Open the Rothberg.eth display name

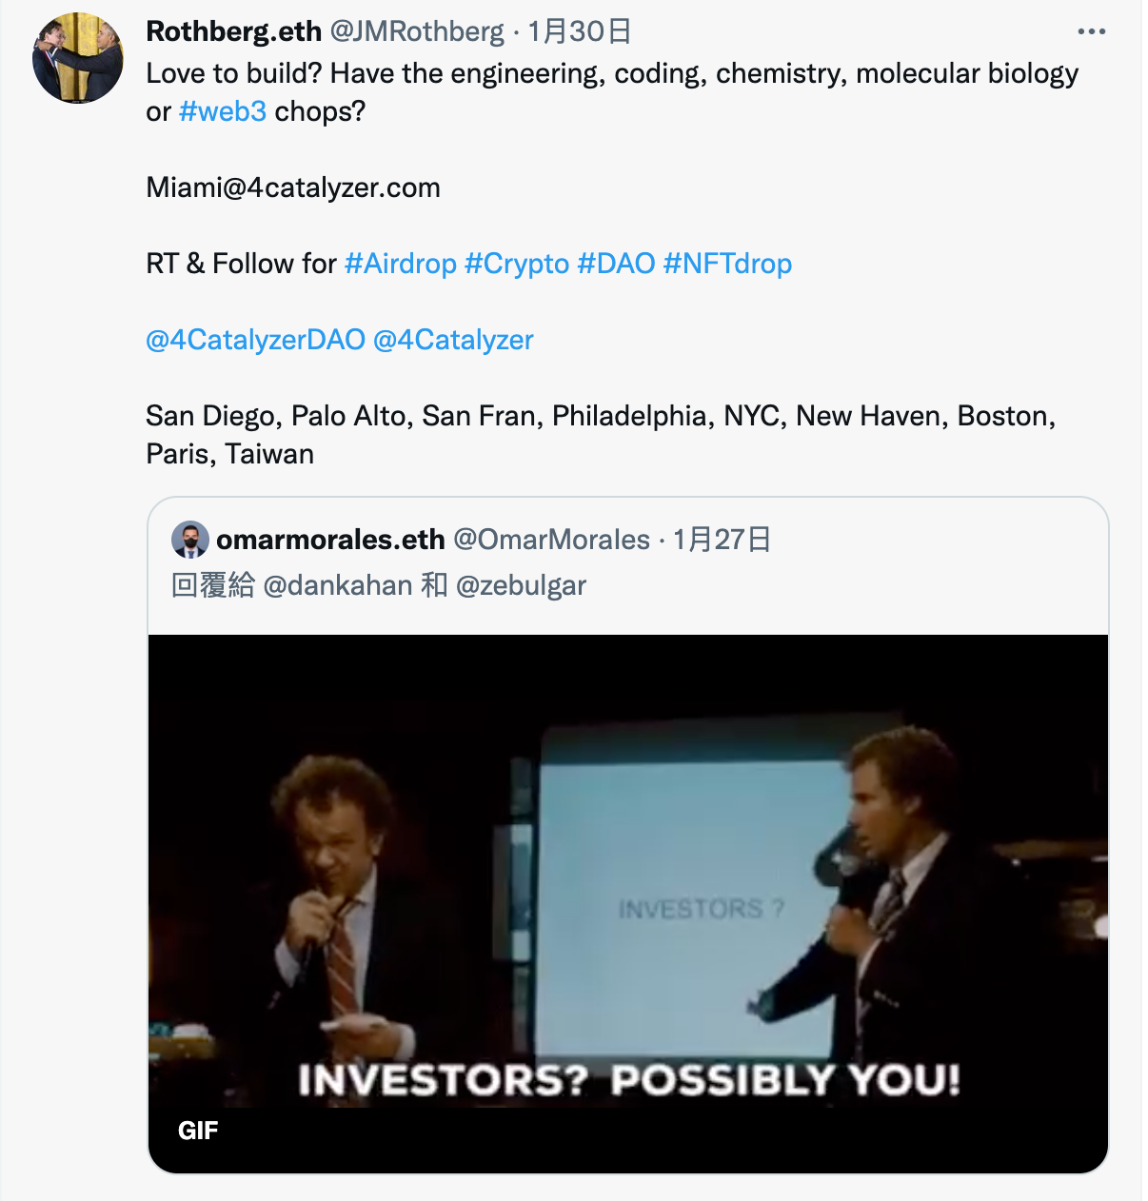pyautogui.click(x=233, y=31)
